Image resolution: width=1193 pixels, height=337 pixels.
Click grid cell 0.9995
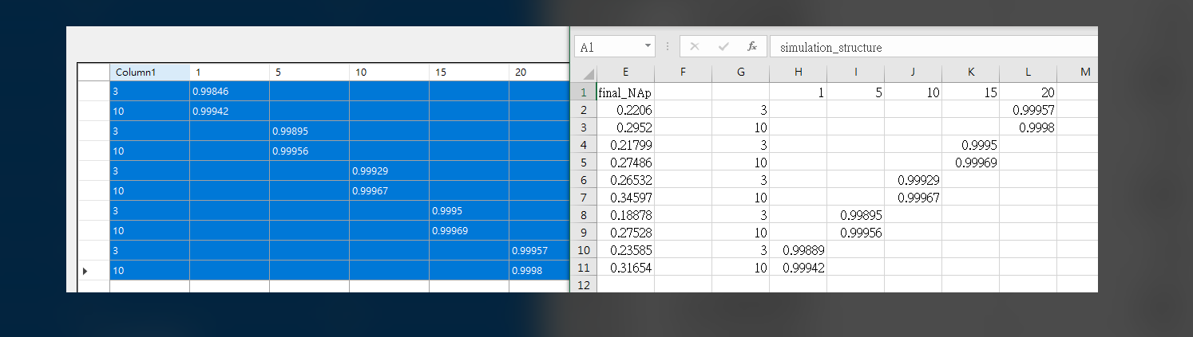click(x=469, y=211)
